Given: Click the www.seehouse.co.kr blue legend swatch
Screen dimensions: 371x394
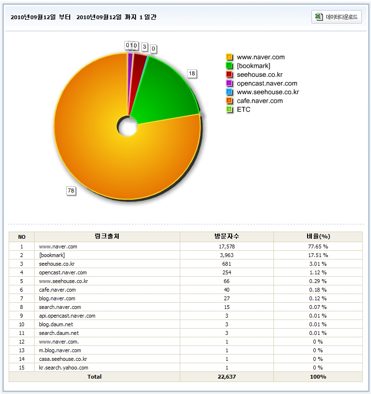Looking at the screenshot, I should 229,92.
